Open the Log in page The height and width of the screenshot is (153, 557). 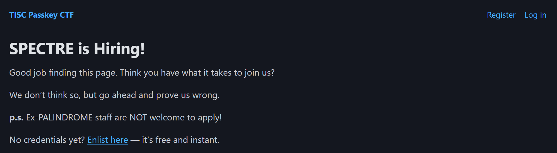pos(535,15)
